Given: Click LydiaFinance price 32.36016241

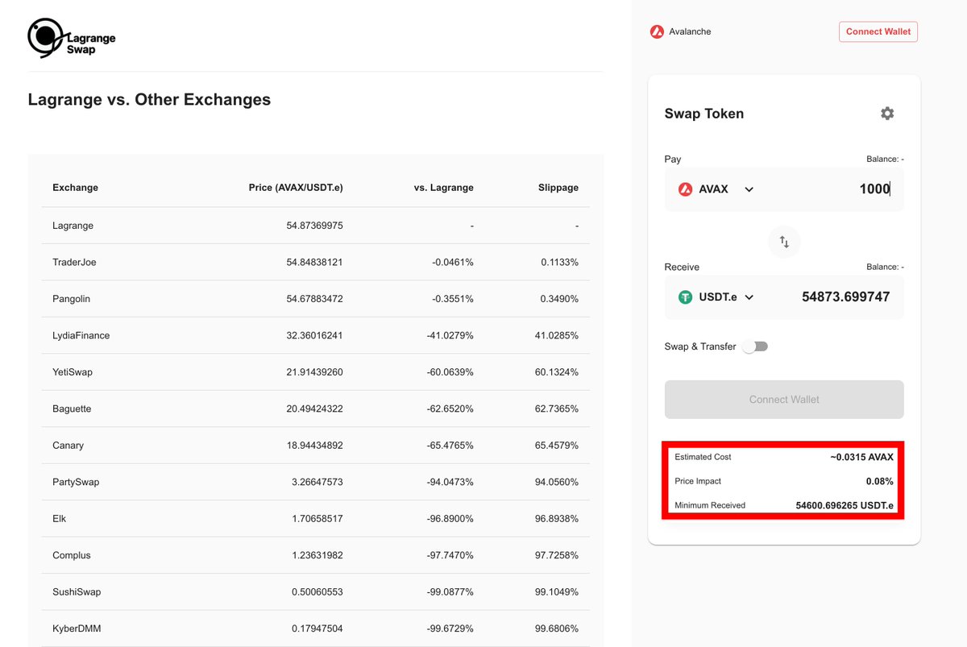Looking at the screenshot, I should [x=314, y=336].
